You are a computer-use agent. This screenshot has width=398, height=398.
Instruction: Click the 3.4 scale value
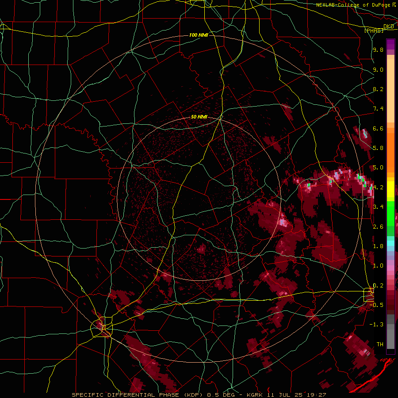pyautogui.click(x=378, y=207)
